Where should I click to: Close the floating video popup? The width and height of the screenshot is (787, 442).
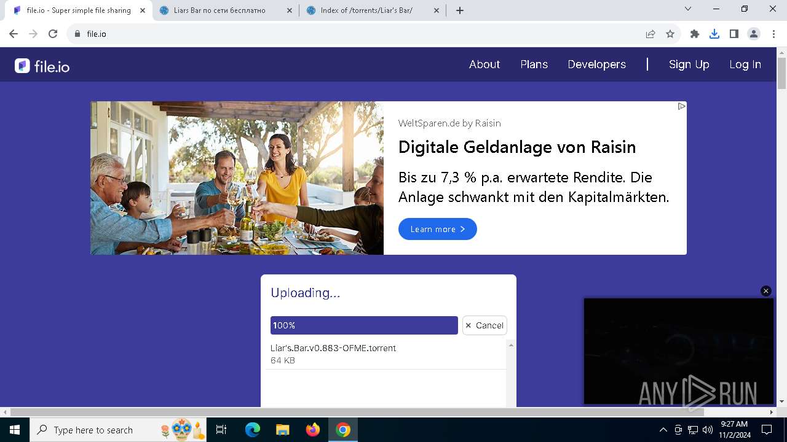[x=766, y=291]
